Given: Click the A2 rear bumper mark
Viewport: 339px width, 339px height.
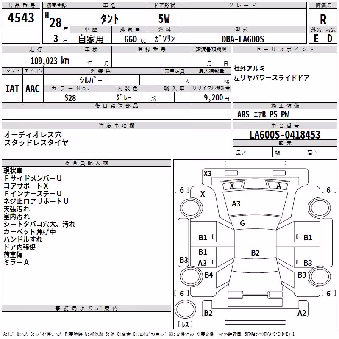Looking at the screenshot, I should [x=302, y=313].
